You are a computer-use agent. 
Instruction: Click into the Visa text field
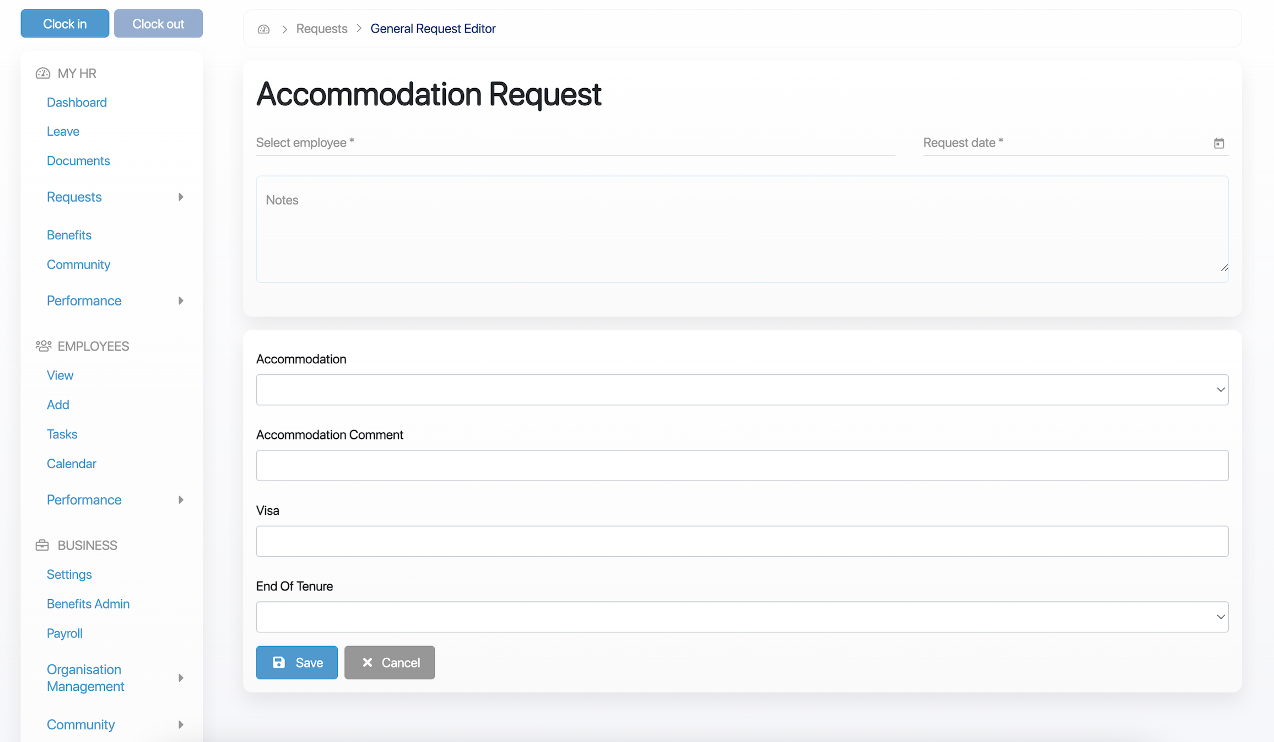[742, 541]
